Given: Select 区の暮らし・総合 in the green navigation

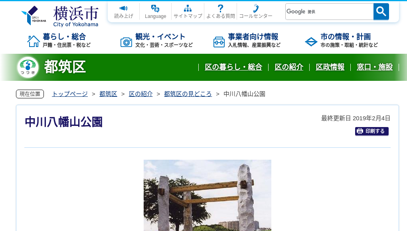Looking at the screenshot, I should pyautogui.click(x=233, y=67).
